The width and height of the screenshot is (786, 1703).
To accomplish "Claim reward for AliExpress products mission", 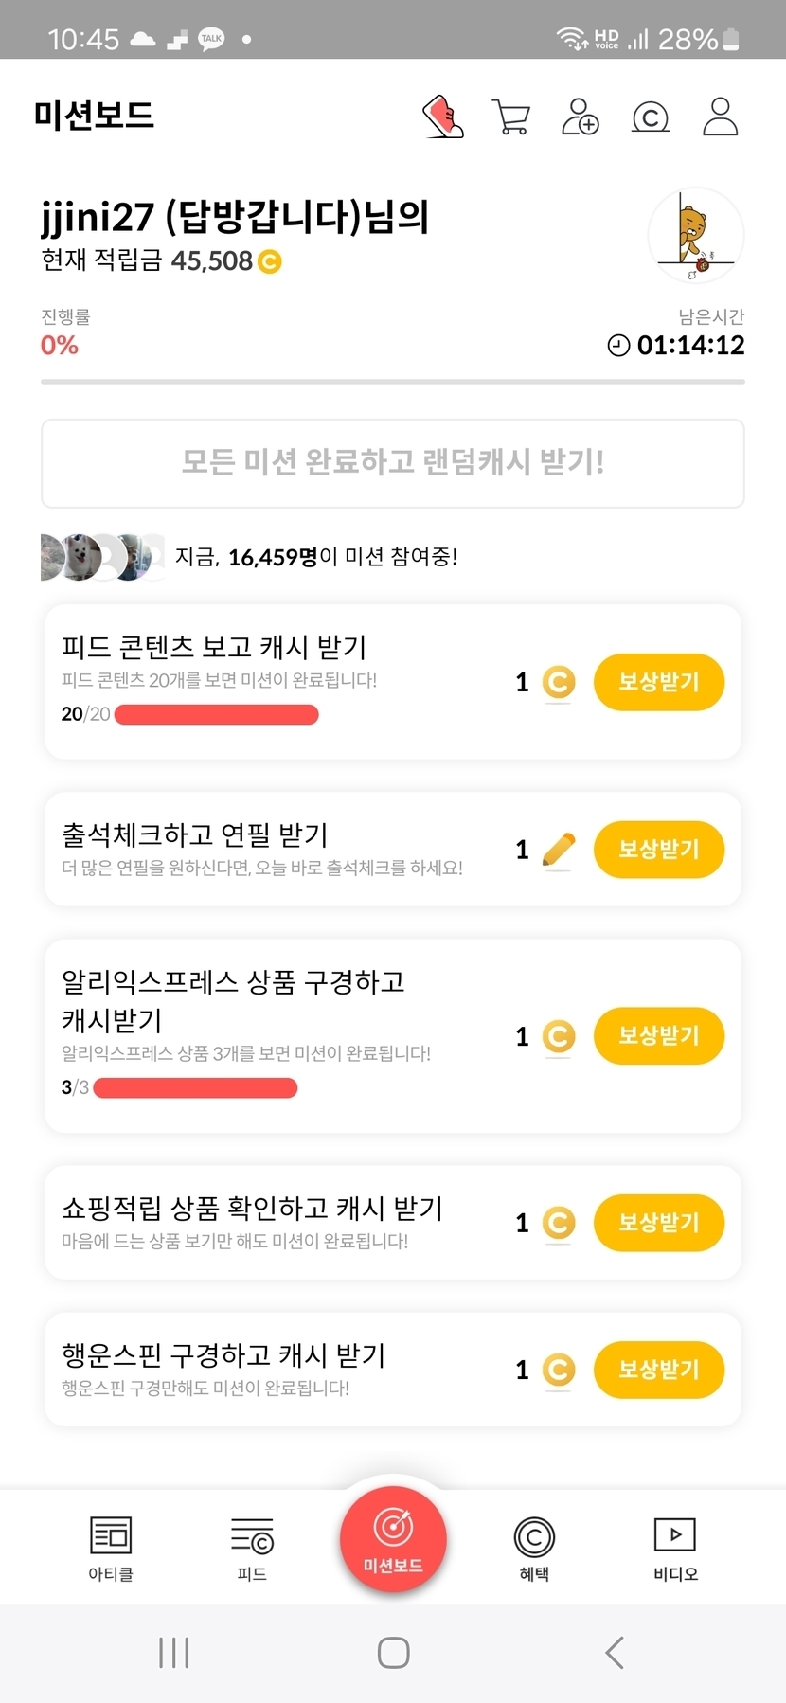I will pos(658,1036).
